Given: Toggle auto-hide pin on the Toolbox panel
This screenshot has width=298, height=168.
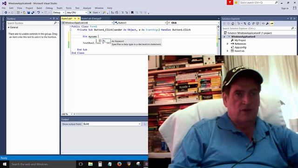Looking at the screenshot, I should pos(54,19).
